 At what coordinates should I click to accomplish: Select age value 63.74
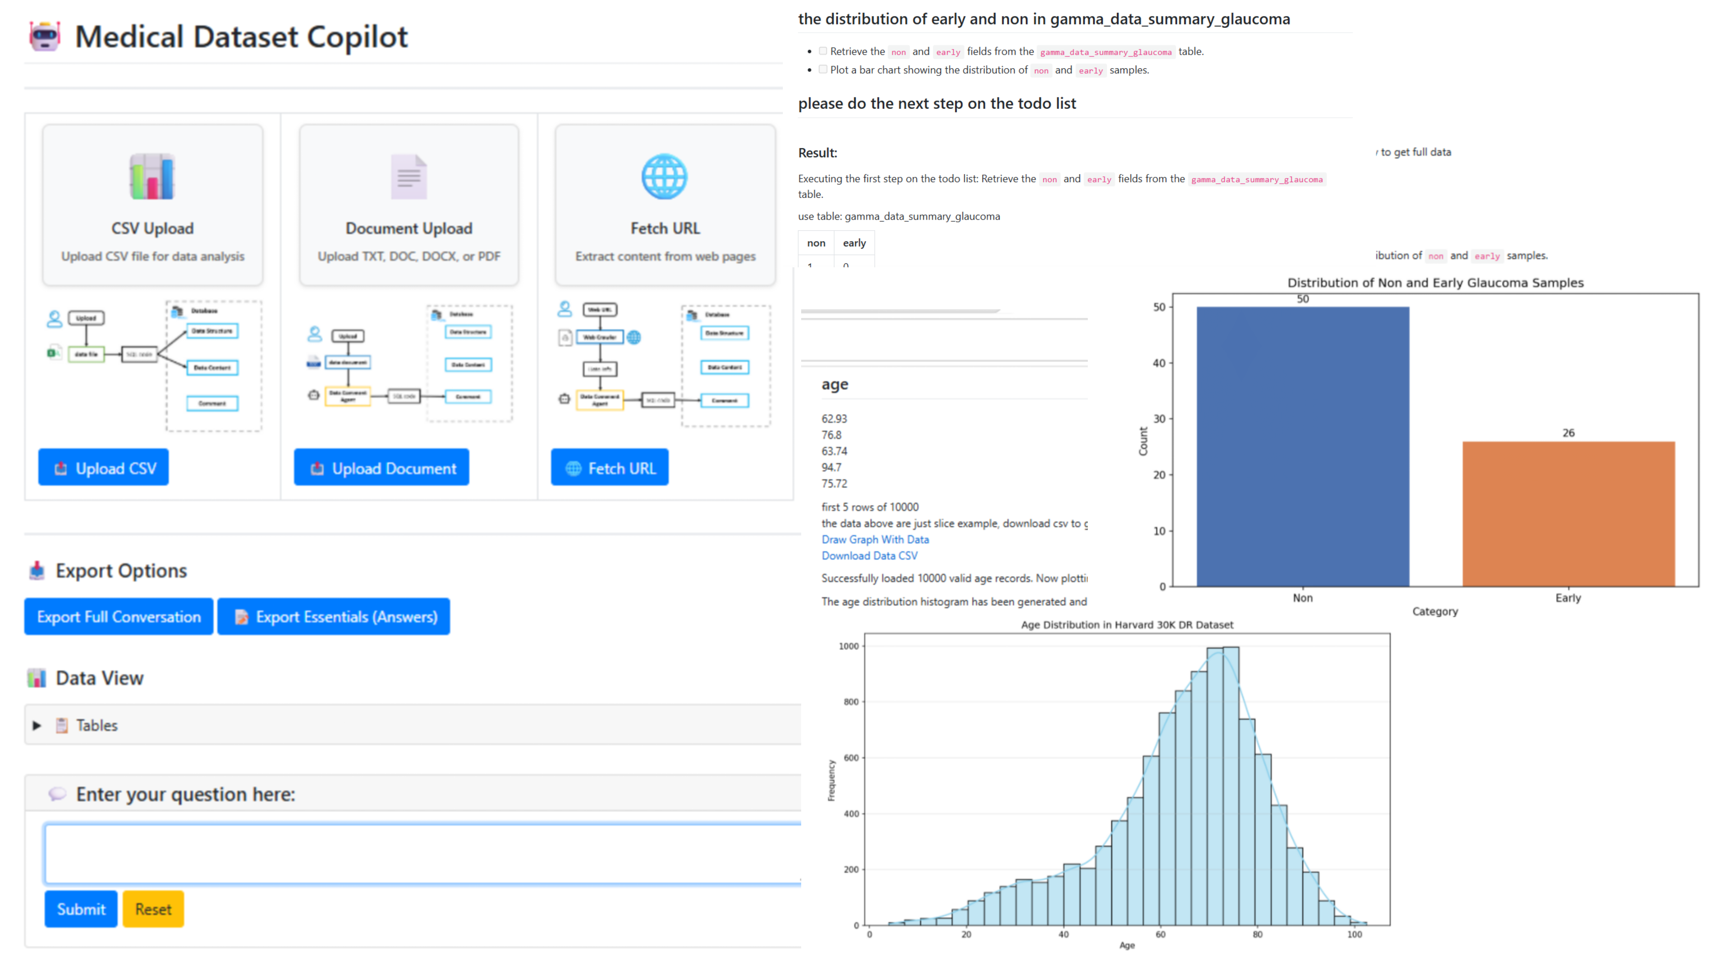click(834, 451)
